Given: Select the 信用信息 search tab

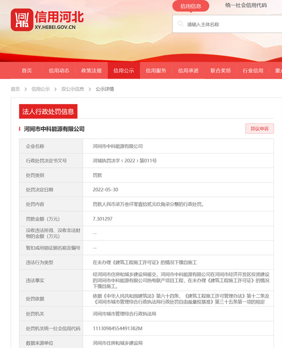Looking at the screenshot, I should click(191, 6).
